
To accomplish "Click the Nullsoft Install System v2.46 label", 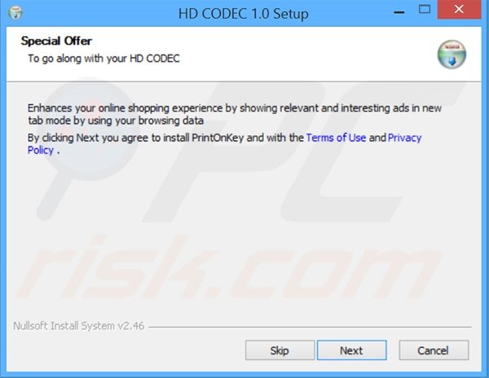I will (78, 326).
